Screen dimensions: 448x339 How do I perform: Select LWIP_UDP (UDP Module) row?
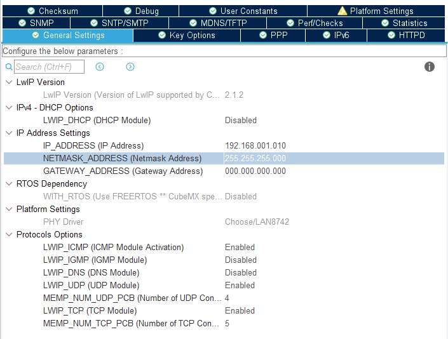(x=224, y=285)
